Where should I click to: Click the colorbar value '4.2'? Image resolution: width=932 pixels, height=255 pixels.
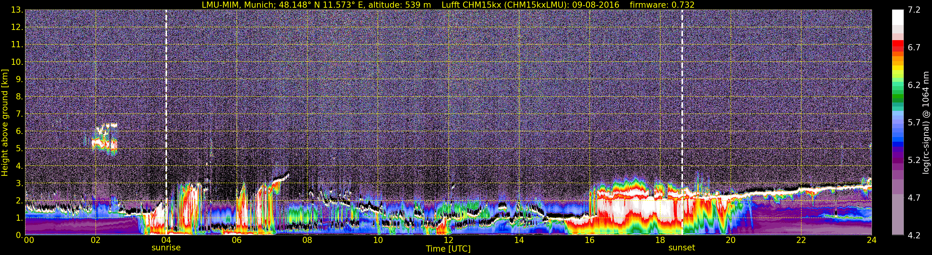click(x=914, y=236)
